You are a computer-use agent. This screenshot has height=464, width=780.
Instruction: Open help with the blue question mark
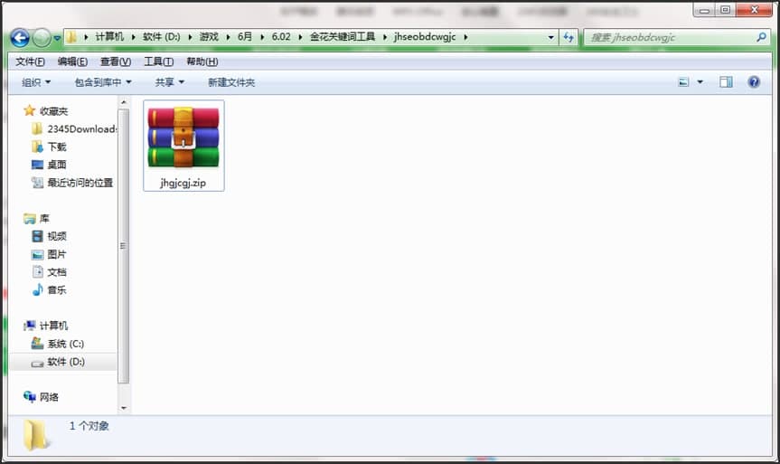[754, 82]
